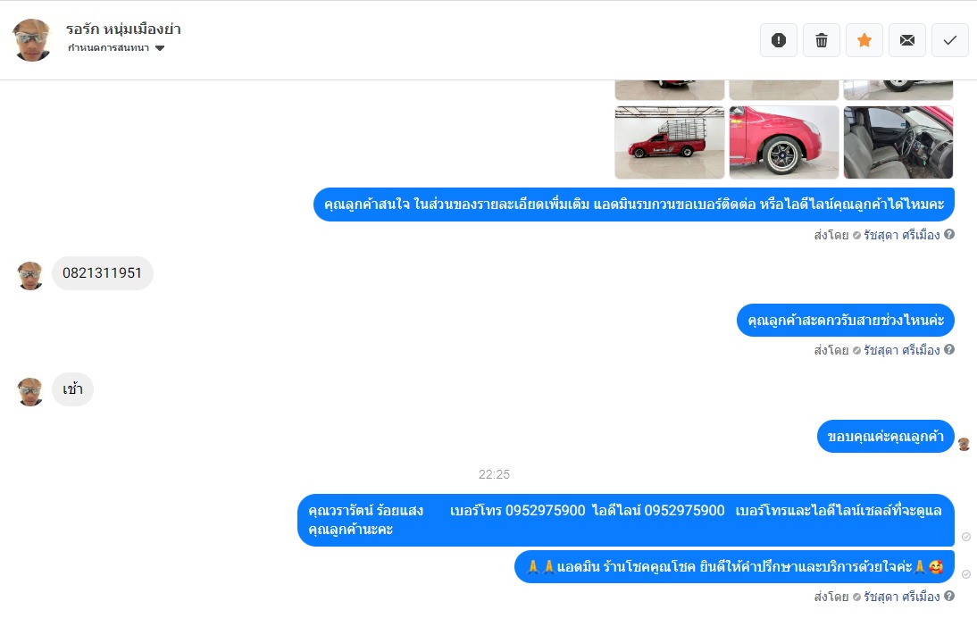The height and width of the screenshot is (635, 977).
Task: Mark conversation as spam with exclamation icon
Action: pos(778,40)
